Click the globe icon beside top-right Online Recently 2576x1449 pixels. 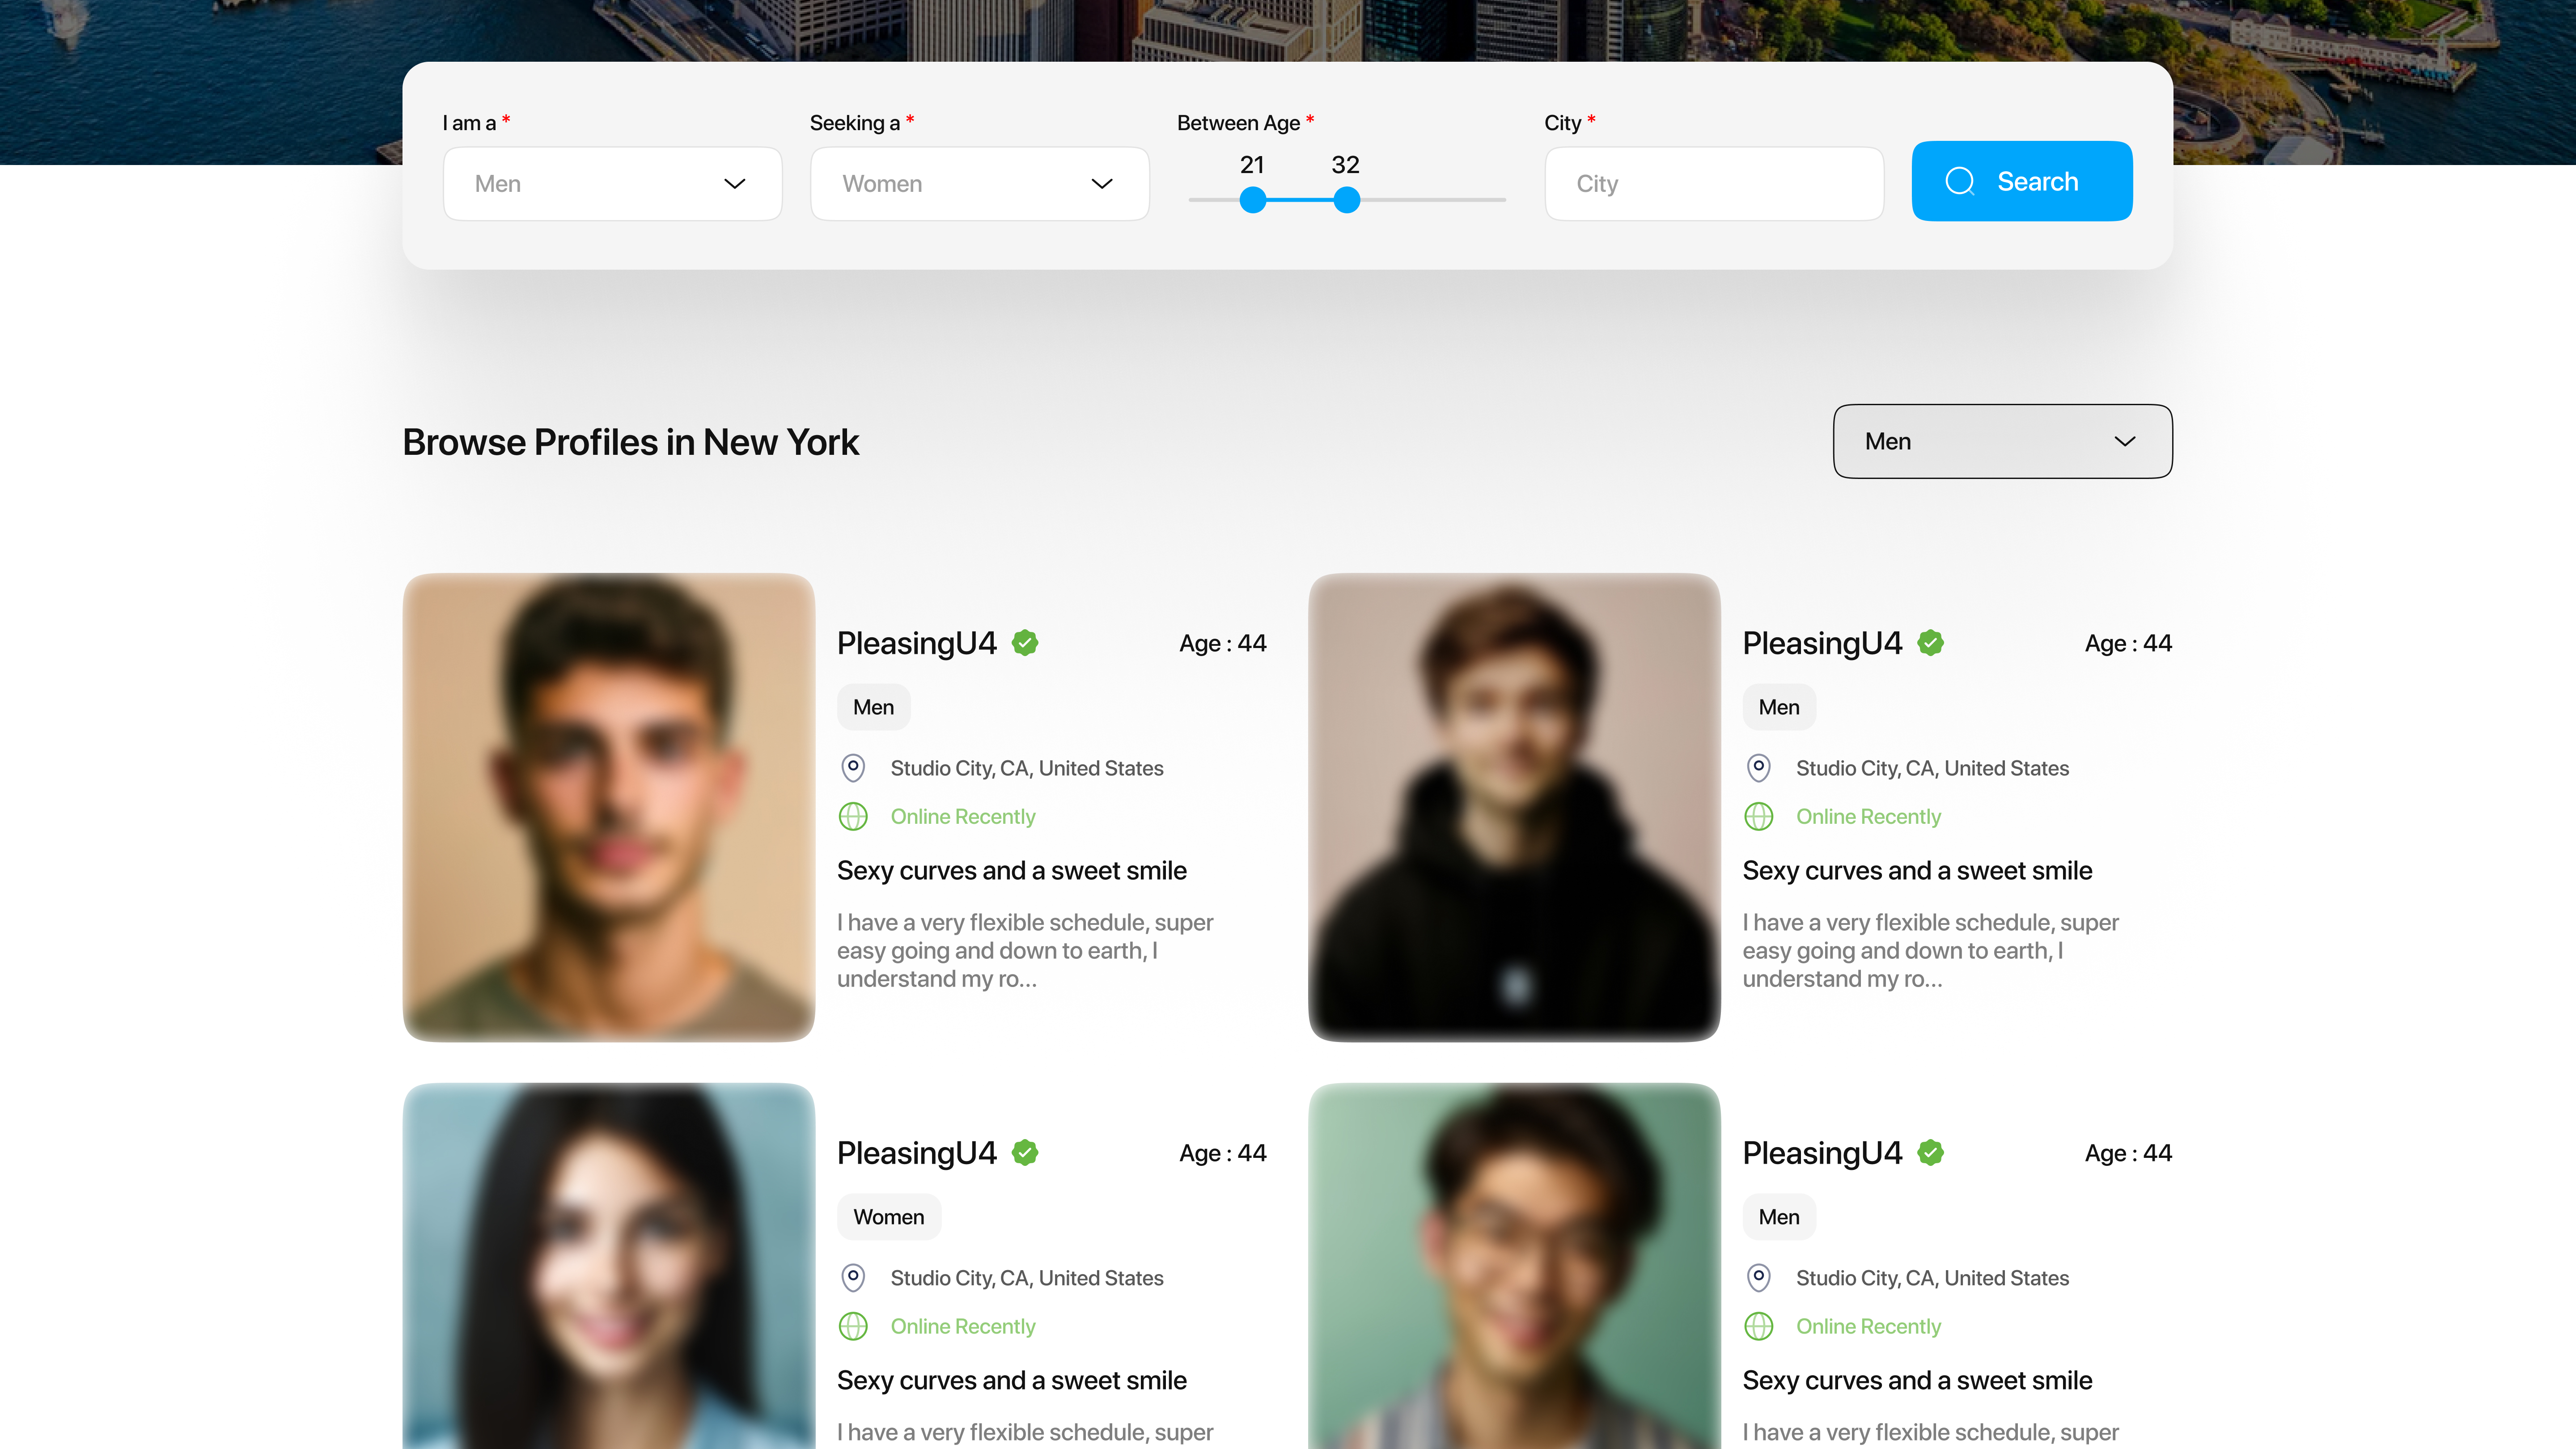(x=1758, y=817)
